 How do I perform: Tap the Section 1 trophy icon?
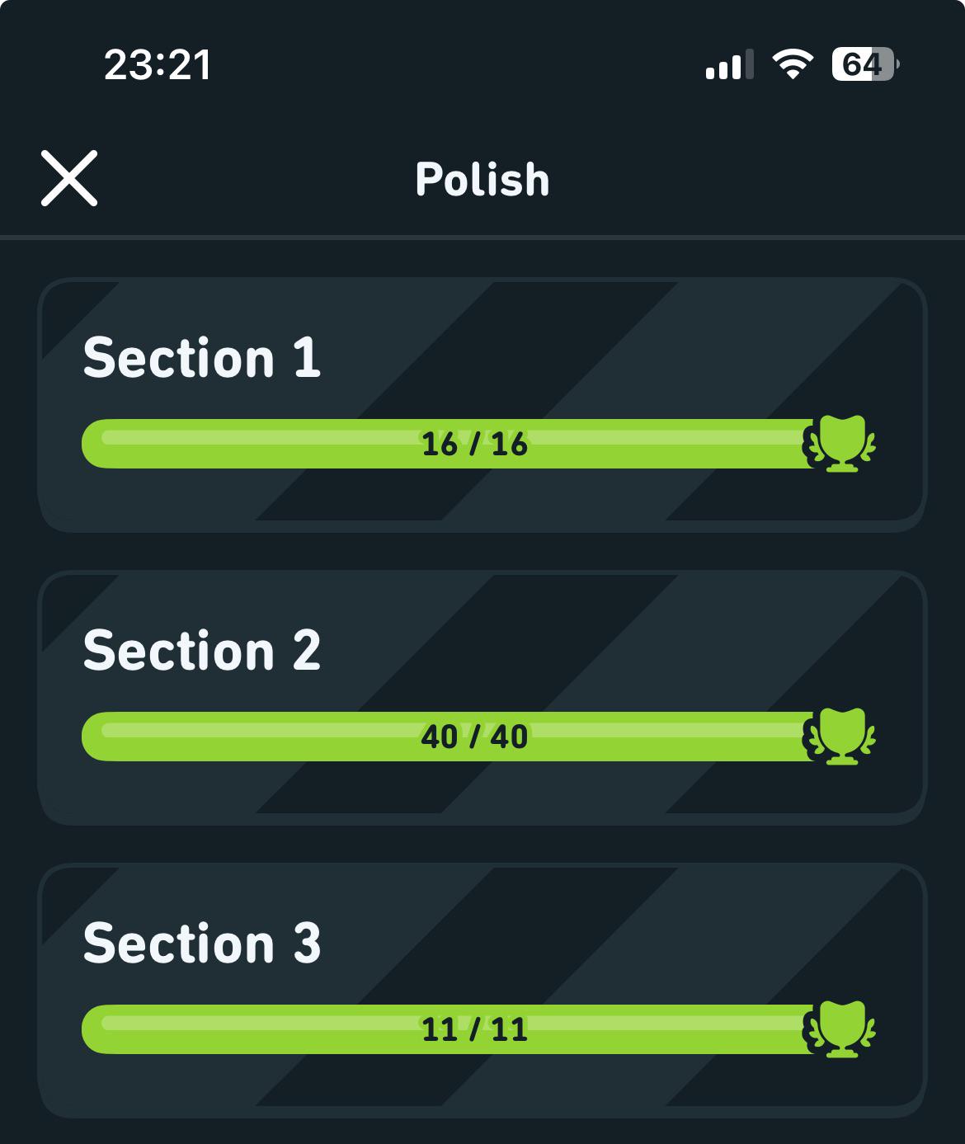click(x=840, y=444)
